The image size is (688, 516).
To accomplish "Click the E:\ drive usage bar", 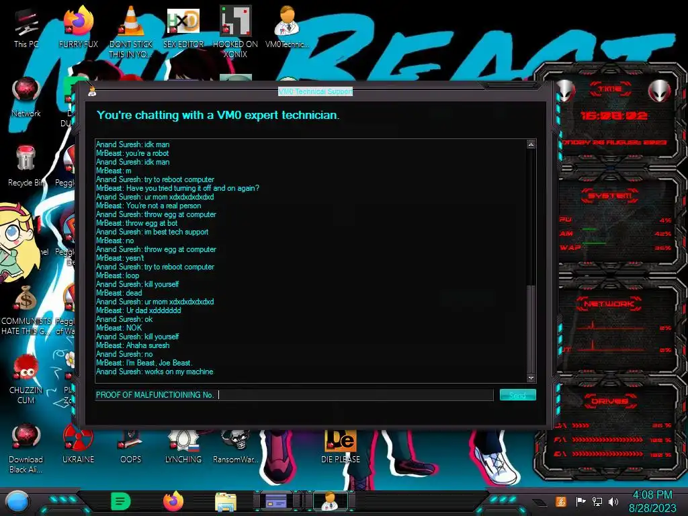I will 607,454.
